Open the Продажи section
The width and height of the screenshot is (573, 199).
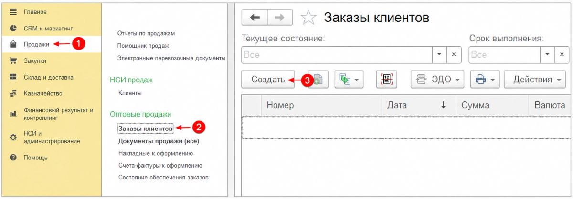(36, 44)
